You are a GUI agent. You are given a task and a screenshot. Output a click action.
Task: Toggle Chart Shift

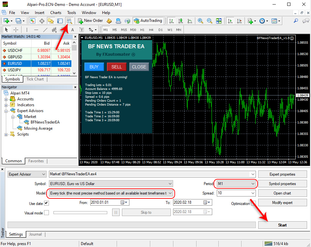239,21
